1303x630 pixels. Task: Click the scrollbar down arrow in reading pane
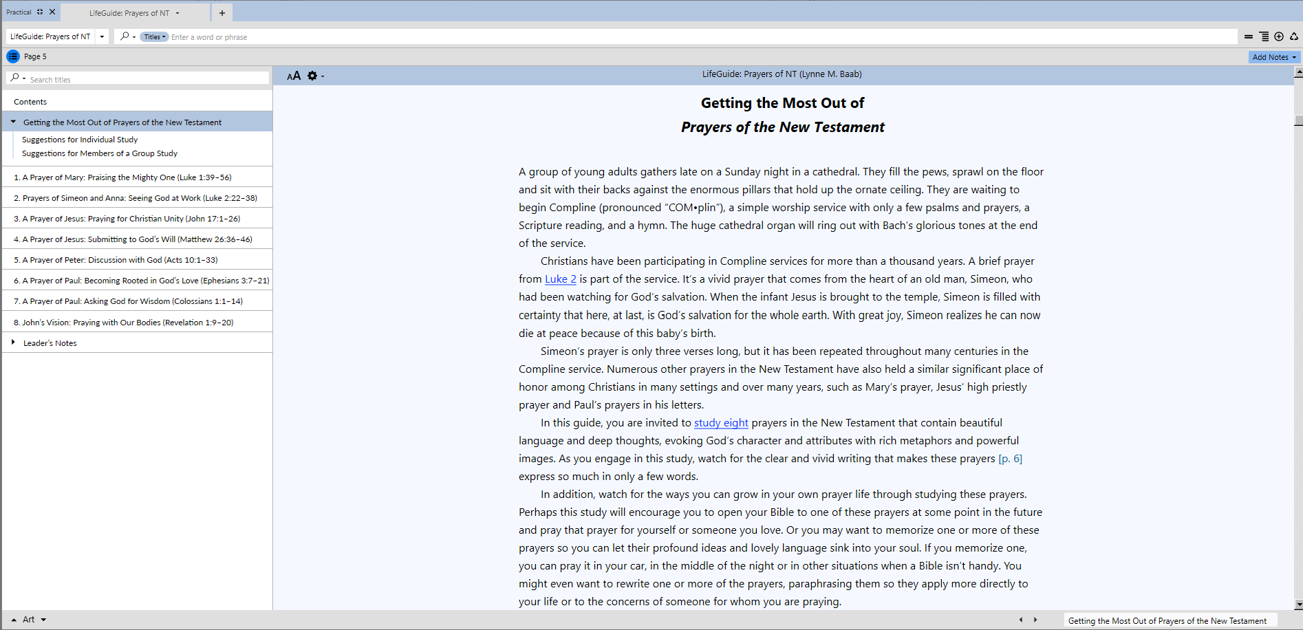pos(1298,605)
